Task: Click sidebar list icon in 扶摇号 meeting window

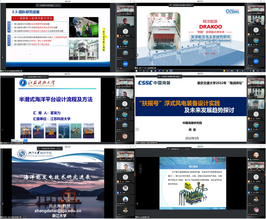Action: pyautogui.click(x=137, y=129)
